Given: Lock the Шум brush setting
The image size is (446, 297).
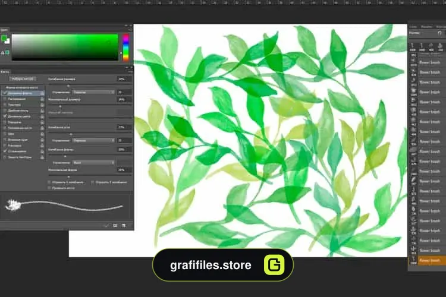Looking at the screenshot, I should [42, 134].
